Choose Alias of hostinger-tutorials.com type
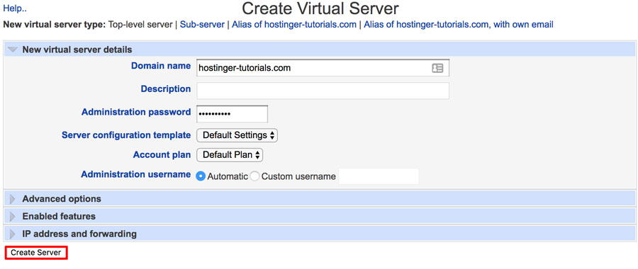This screenshot has height=269, width=638. [x=293, y=24]
